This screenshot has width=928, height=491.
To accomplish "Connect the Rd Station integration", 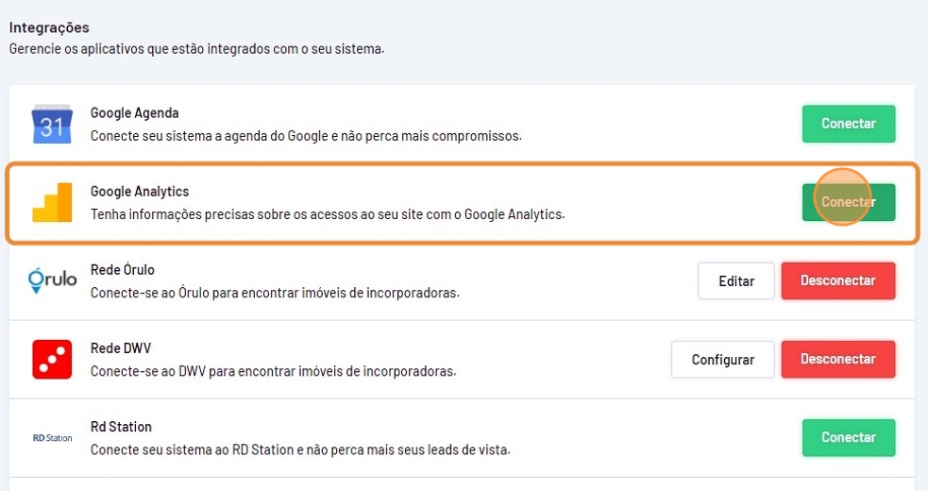I will pos(848,437).
